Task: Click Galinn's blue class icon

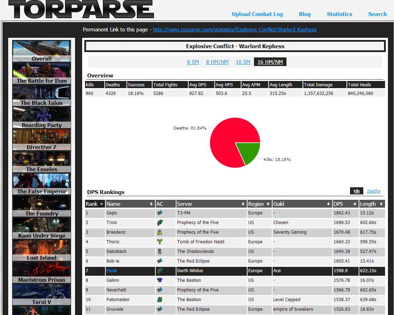Action: [x=159, y=280]
